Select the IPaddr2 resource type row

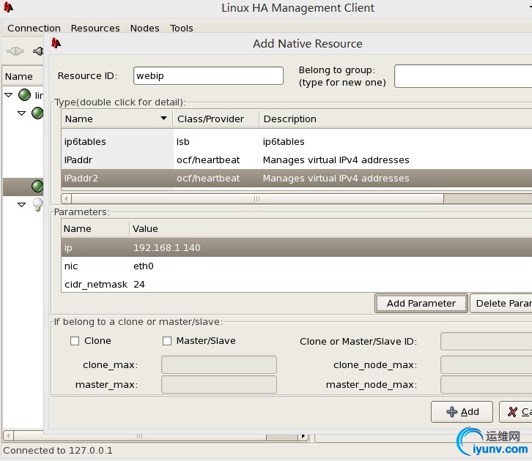coord(297,178)
